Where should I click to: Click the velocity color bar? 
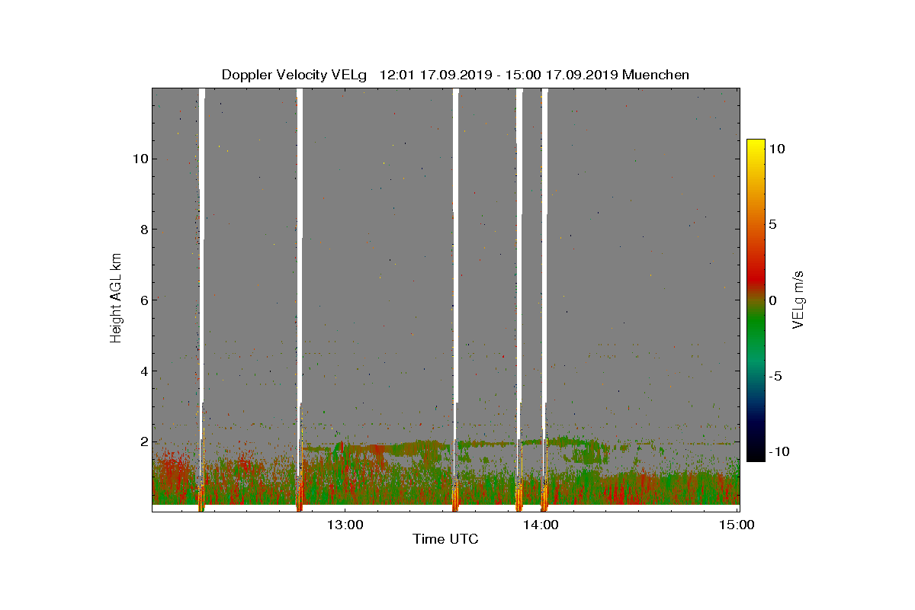(x=756, y=300)
